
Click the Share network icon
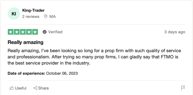pyautogui.click(x=35, y=88)
